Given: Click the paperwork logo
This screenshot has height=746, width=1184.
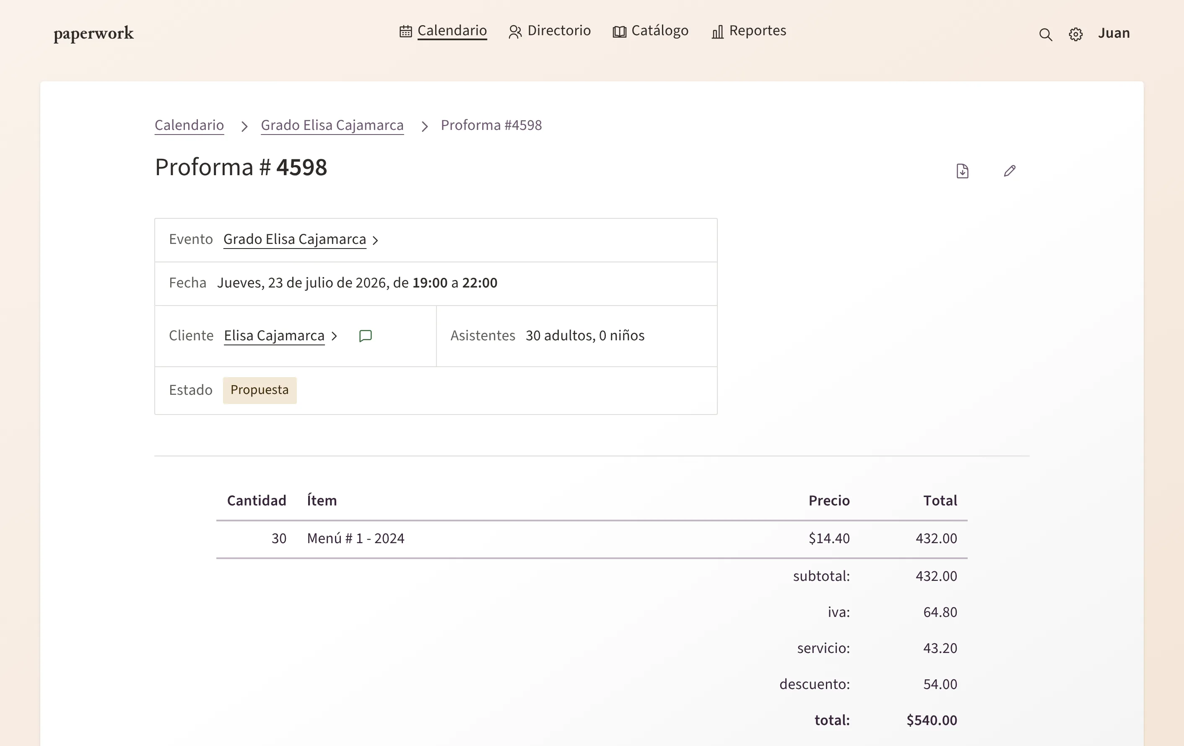Looking at the screenshot, I should click(x=93, y=34).
